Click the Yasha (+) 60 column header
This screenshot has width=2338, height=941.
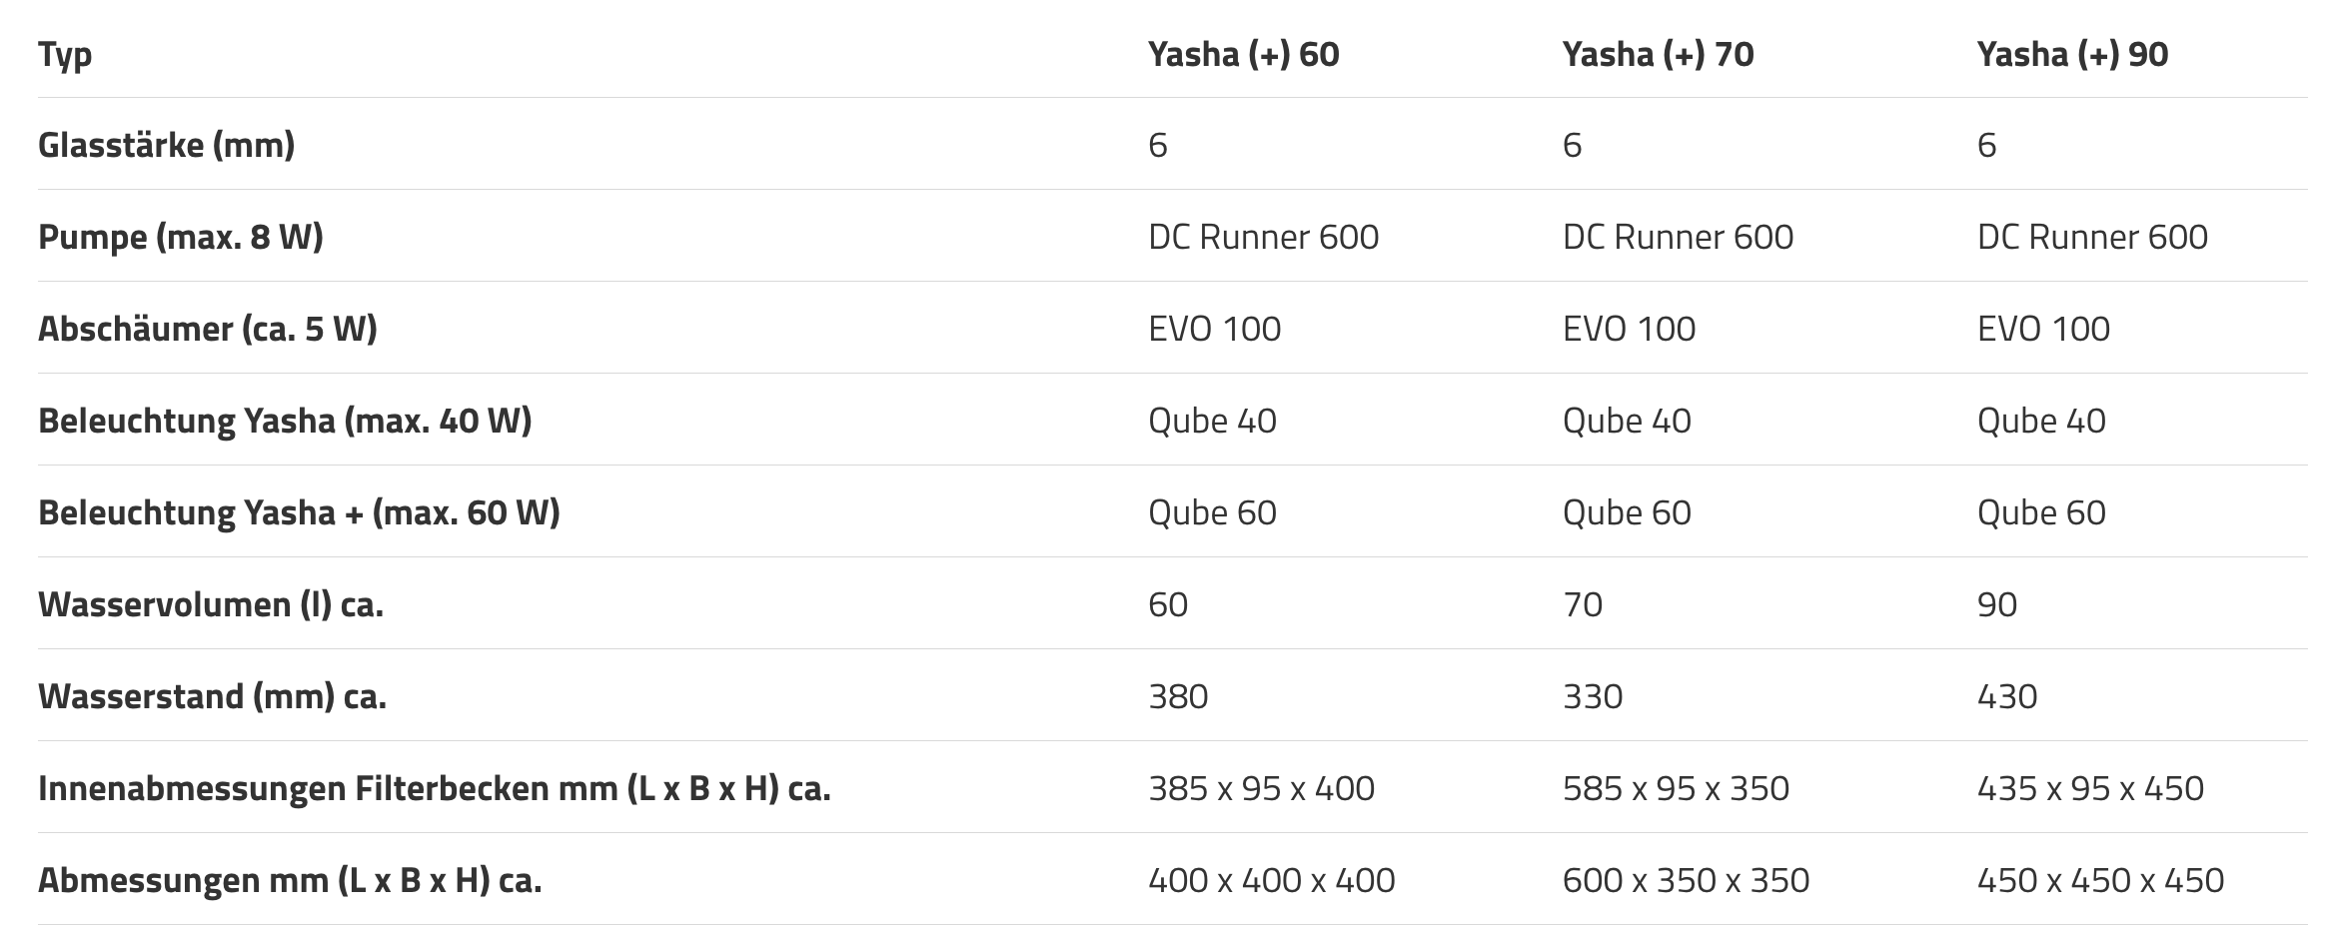pyautogui.click(x=1243, y=54)
